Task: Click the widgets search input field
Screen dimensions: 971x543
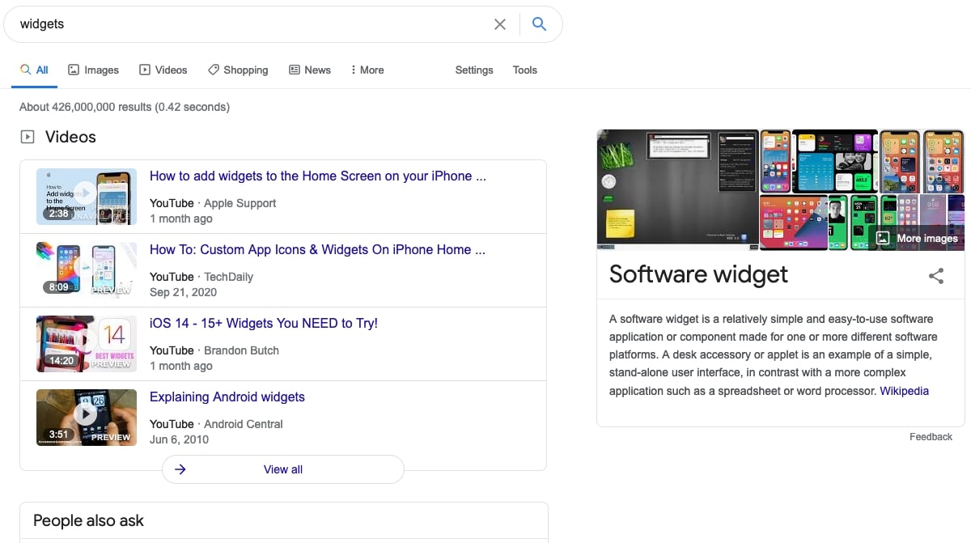Action: 251,24
